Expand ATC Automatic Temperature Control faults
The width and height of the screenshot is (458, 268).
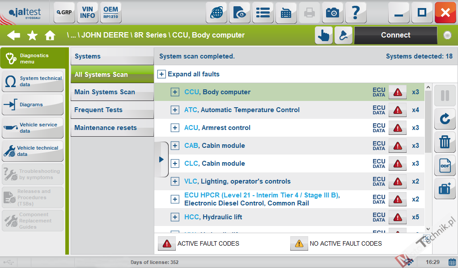(x=175, y=110)
